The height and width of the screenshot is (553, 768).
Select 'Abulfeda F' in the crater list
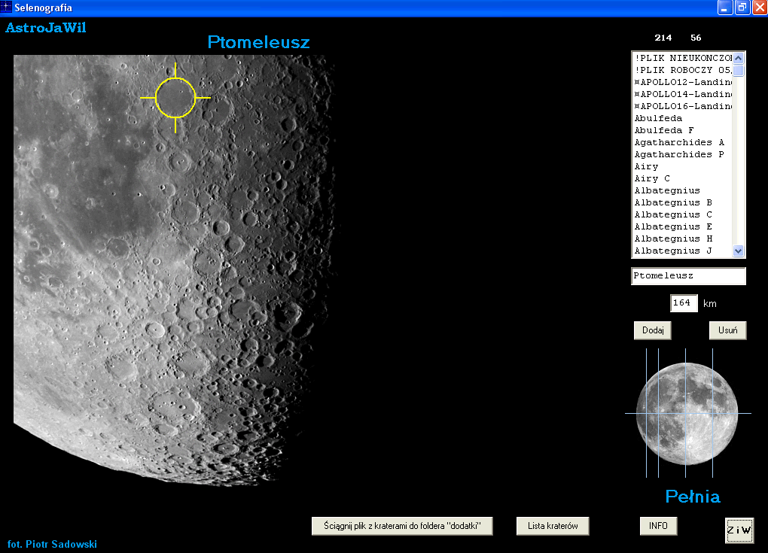pyautogui.click(x=683, y=130)
